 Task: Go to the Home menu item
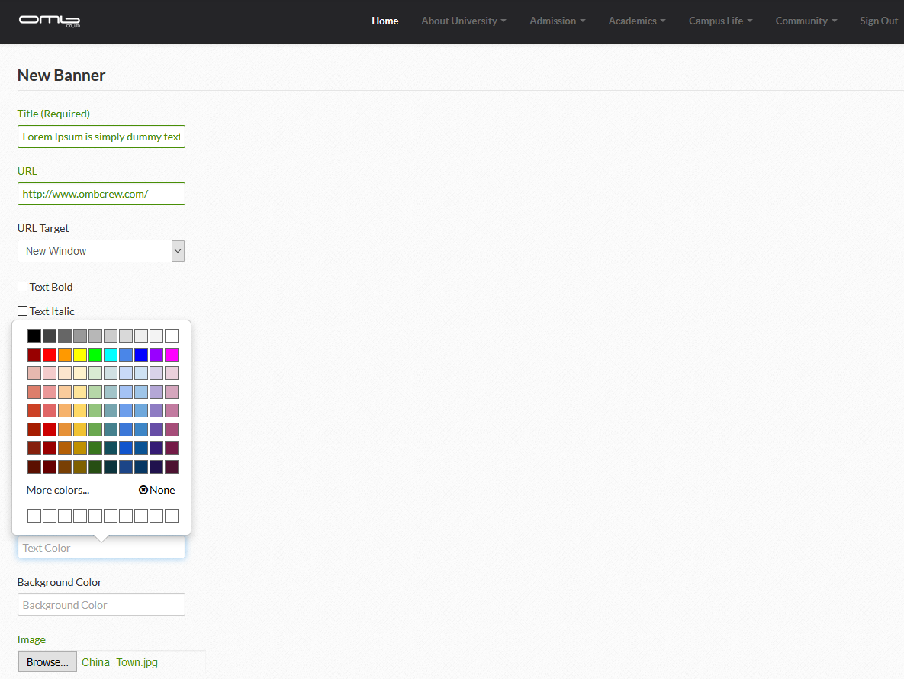click(x=384, y=21)
